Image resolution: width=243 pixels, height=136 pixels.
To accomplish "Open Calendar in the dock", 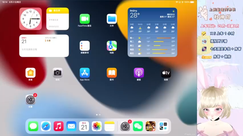I will [x=84, y=126].
